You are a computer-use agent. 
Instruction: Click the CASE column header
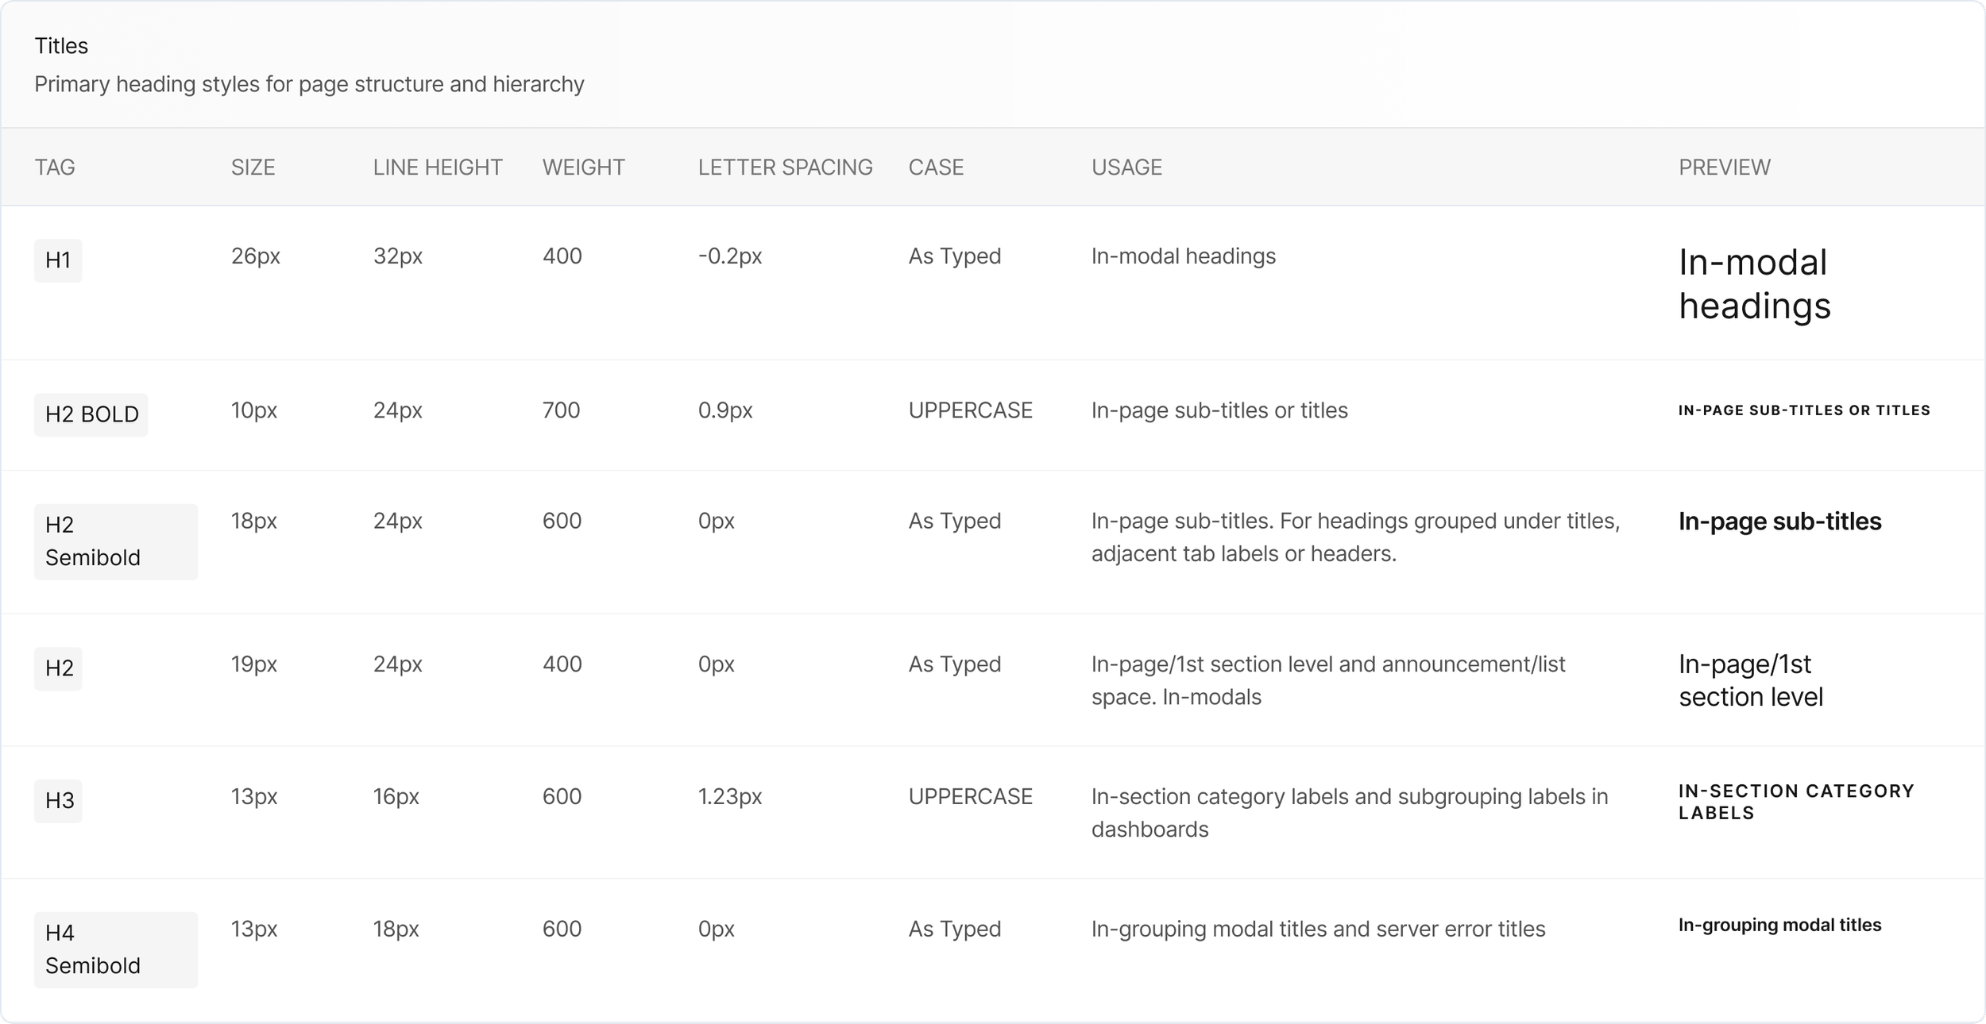(936, 167)
